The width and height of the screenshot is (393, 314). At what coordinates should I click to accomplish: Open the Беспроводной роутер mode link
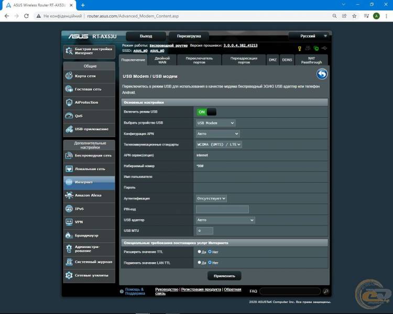[168, 46]
